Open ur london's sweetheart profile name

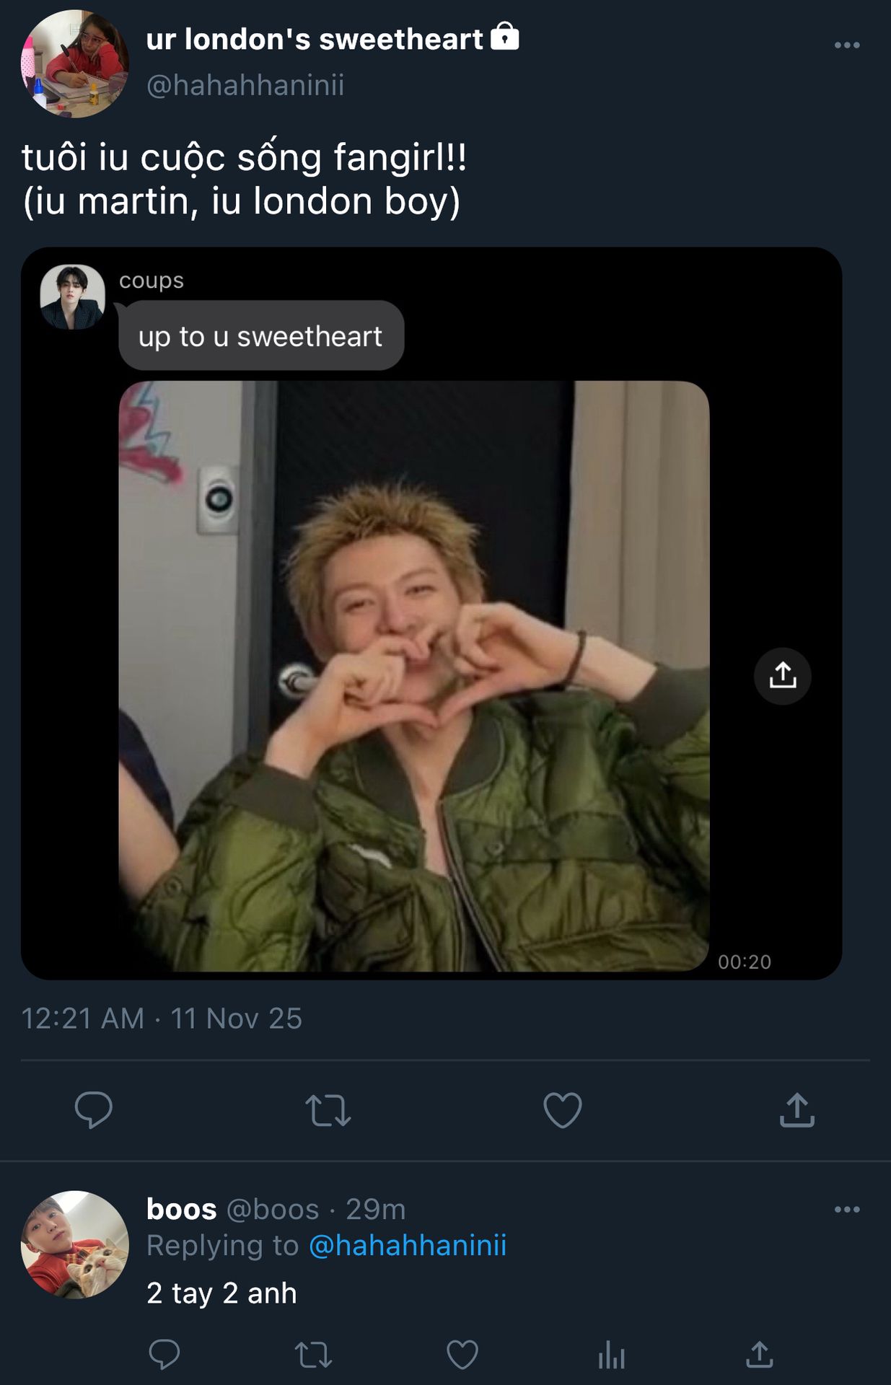pyautogui.click(x=315, y=40)
